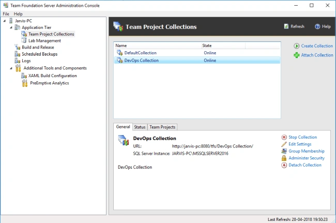Click the Detach Collection icon
Viewport: 336px width, 223px height.
pos(284,165)
